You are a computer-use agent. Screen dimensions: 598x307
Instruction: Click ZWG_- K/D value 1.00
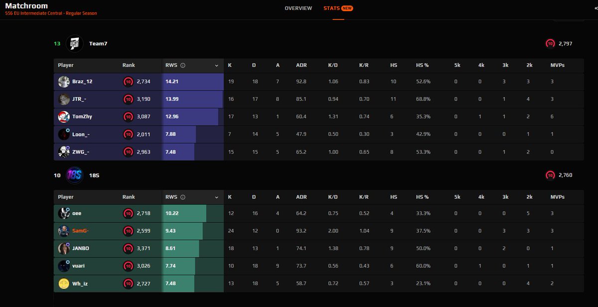[x=333, y=152]
